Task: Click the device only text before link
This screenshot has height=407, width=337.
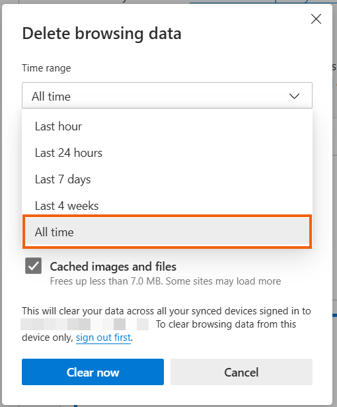Action: pos(48,338)
